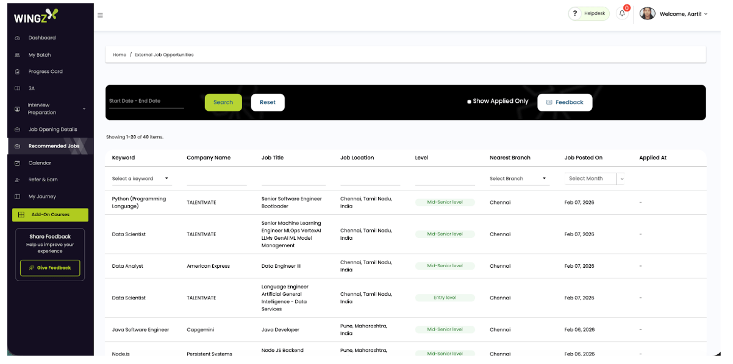The image size is (733, 364).
Task: Click the External Job Opportunities breadcrumb
Action: (164, 55)
